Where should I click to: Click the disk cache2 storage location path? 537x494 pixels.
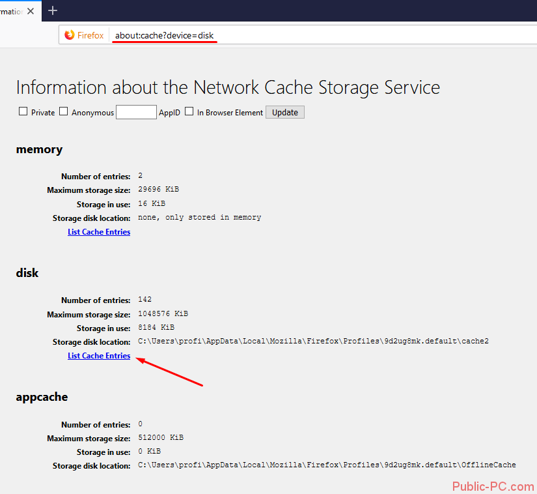click(x=313, y=341)
